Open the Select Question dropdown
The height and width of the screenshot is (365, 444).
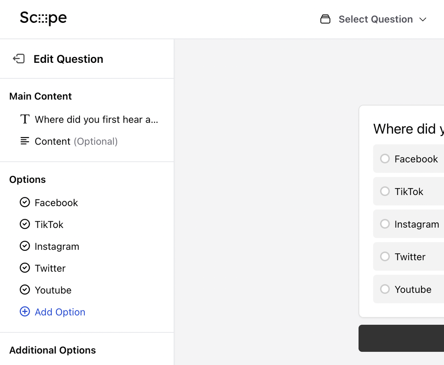[x=375, y=19]
